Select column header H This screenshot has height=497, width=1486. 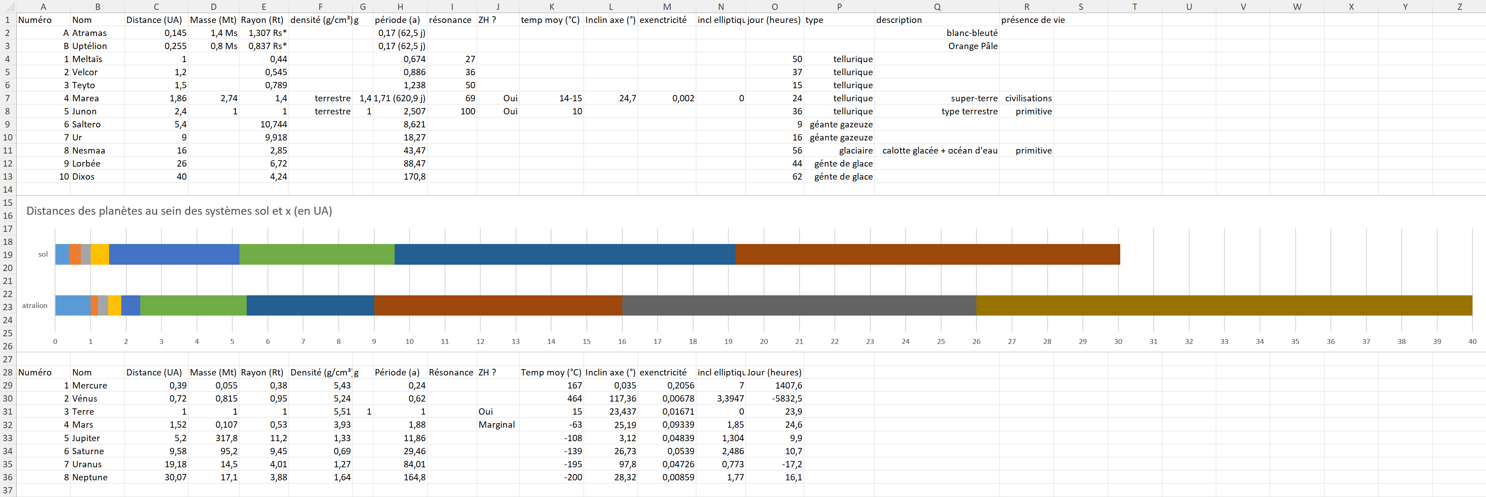400,6
